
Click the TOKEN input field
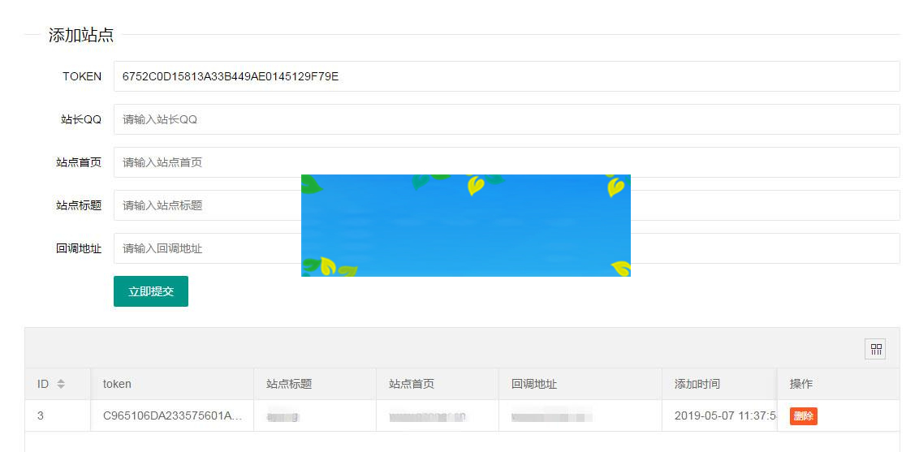pos(506,76)
